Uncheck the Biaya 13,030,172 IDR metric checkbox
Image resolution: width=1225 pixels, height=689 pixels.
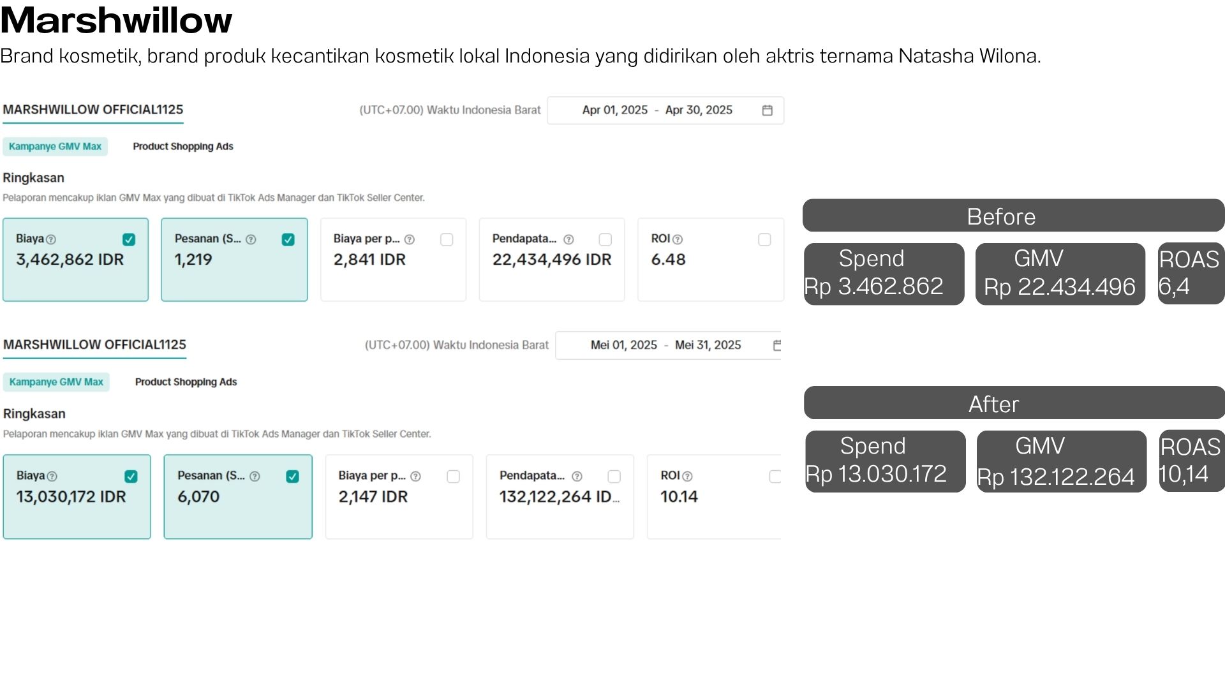131,476
